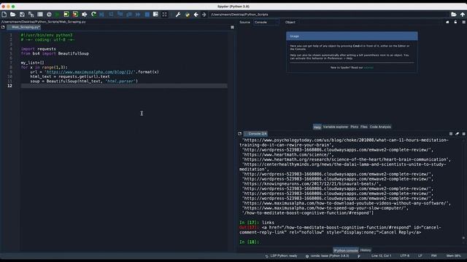467x262 pixels.
Task: Switch to the History tab
Action: (366, 250)
